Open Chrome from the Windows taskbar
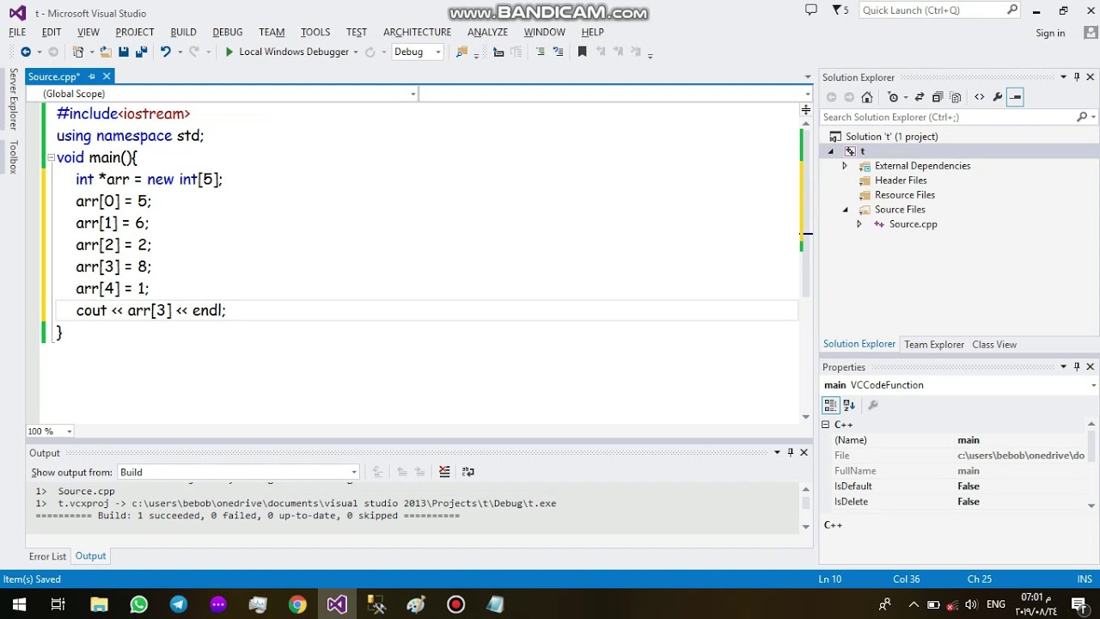 click(297, 604)
